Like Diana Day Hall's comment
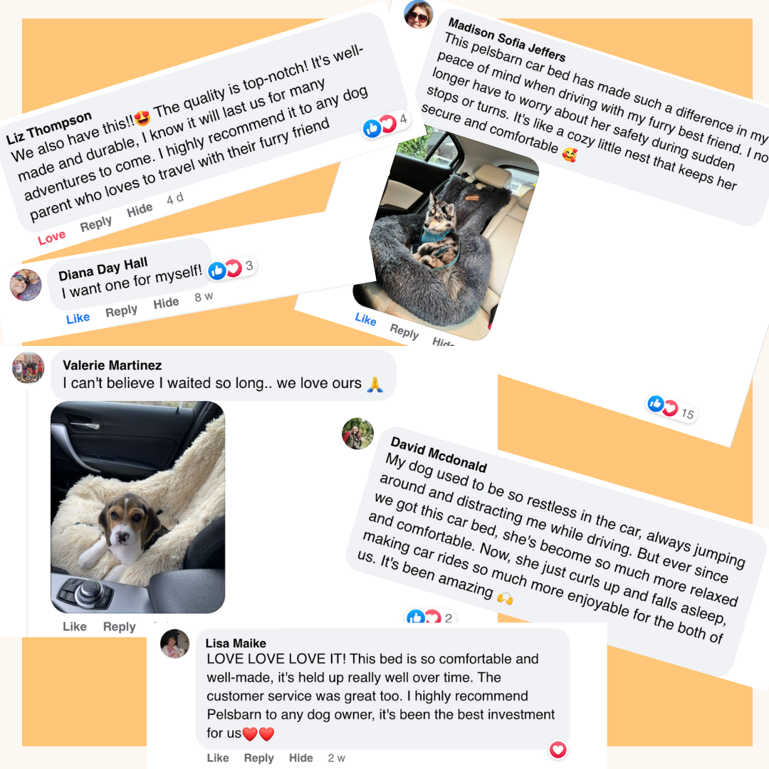Viewport: 769px width, 769px height. click(x=78, y=318)
